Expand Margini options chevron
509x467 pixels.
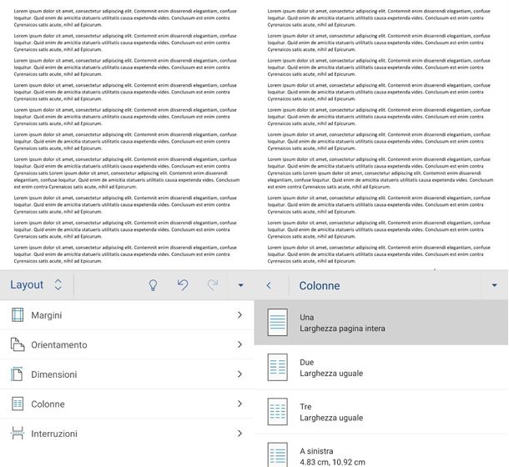239,314
